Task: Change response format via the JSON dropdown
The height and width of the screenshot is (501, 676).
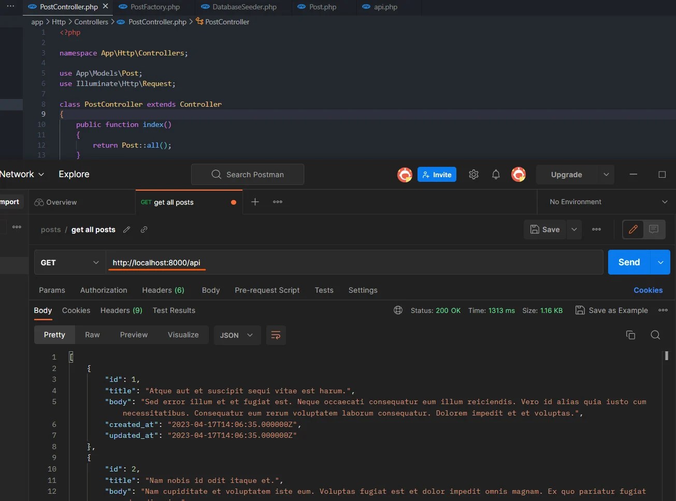Action: coord(236,335)
